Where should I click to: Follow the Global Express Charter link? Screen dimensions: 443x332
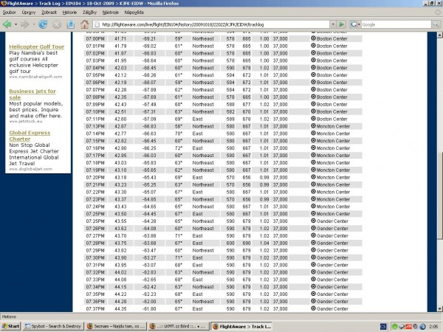[30, 136]
